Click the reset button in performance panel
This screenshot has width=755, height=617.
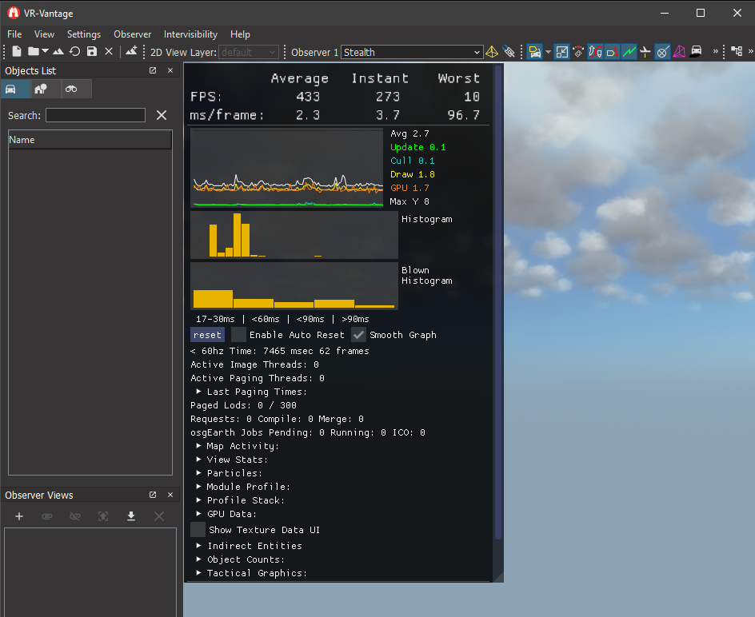tap(207, 335)
